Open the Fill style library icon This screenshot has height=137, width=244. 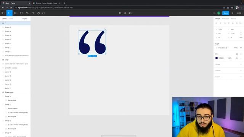pos(237,54)
